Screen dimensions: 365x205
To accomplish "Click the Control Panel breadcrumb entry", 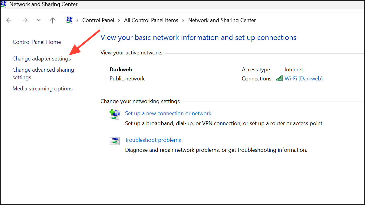I will pyautogui.click(x=98, y=20).
